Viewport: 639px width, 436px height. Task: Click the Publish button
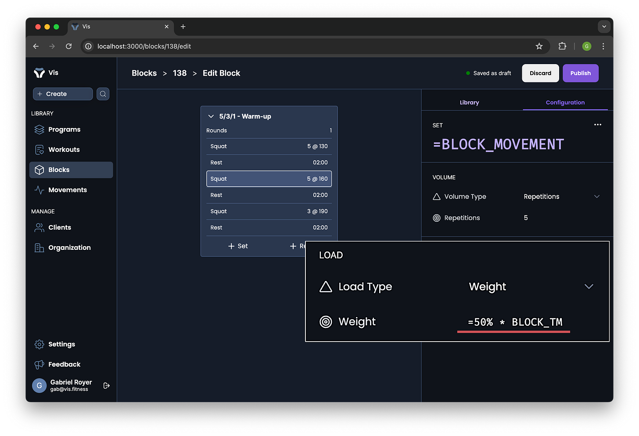point(581,73)
